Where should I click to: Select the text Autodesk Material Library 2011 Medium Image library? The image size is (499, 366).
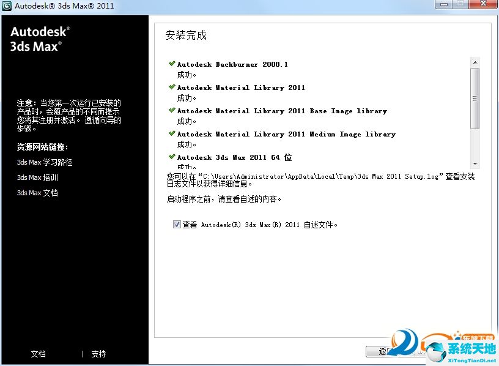point(286,134)
